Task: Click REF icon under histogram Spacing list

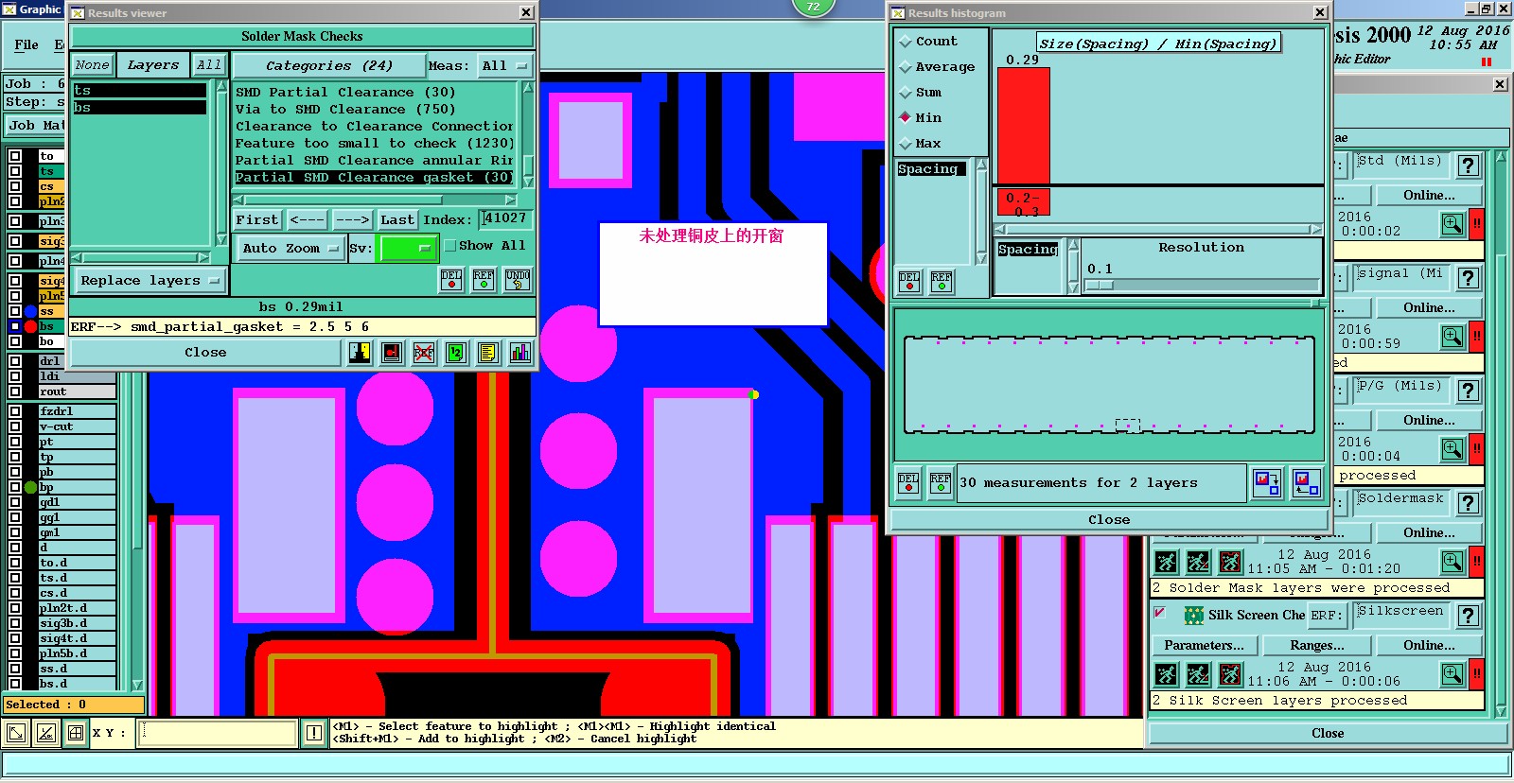Action: click(942, 281)
